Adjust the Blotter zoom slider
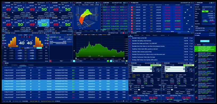Image resolution: width=217 pixels, height=104 pixels. coord(121,101)
